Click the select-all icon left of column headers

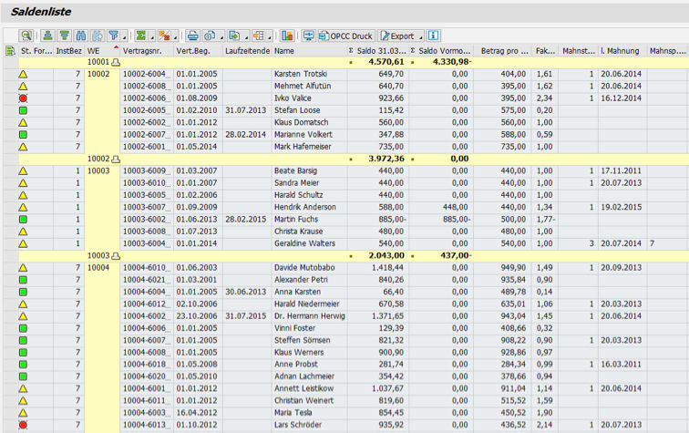tap(9, 50)
